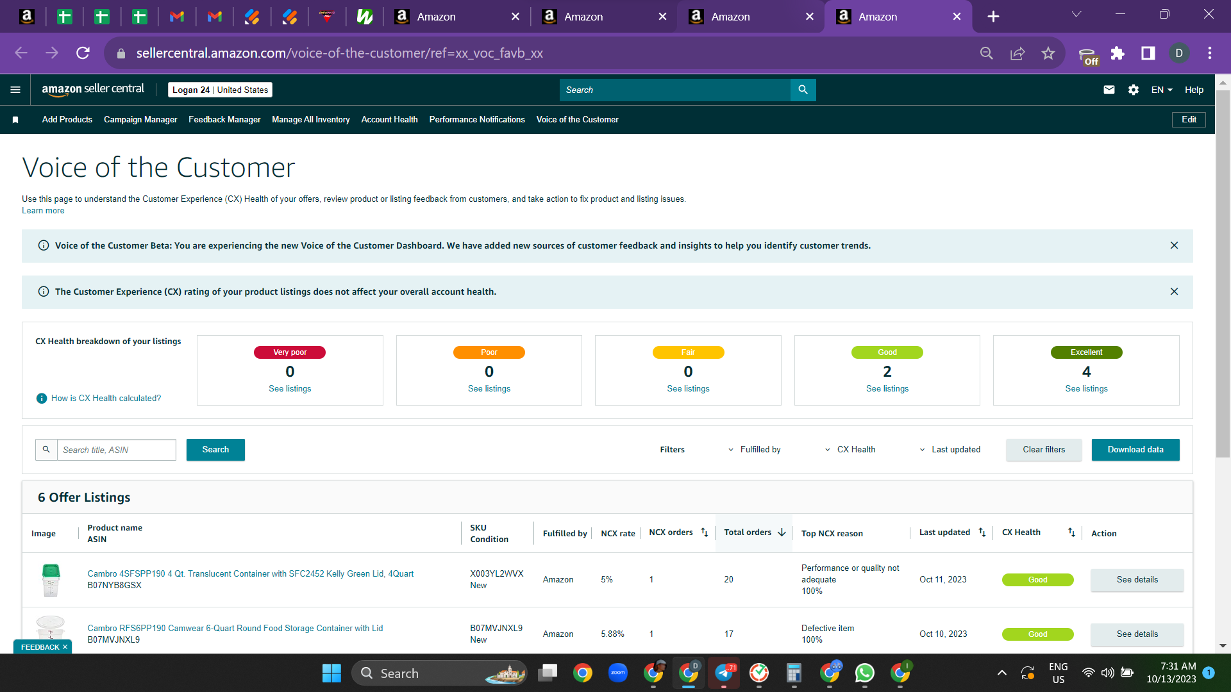
Task: Close the FEEDBACK tab widget
Action: pos(65,647)
